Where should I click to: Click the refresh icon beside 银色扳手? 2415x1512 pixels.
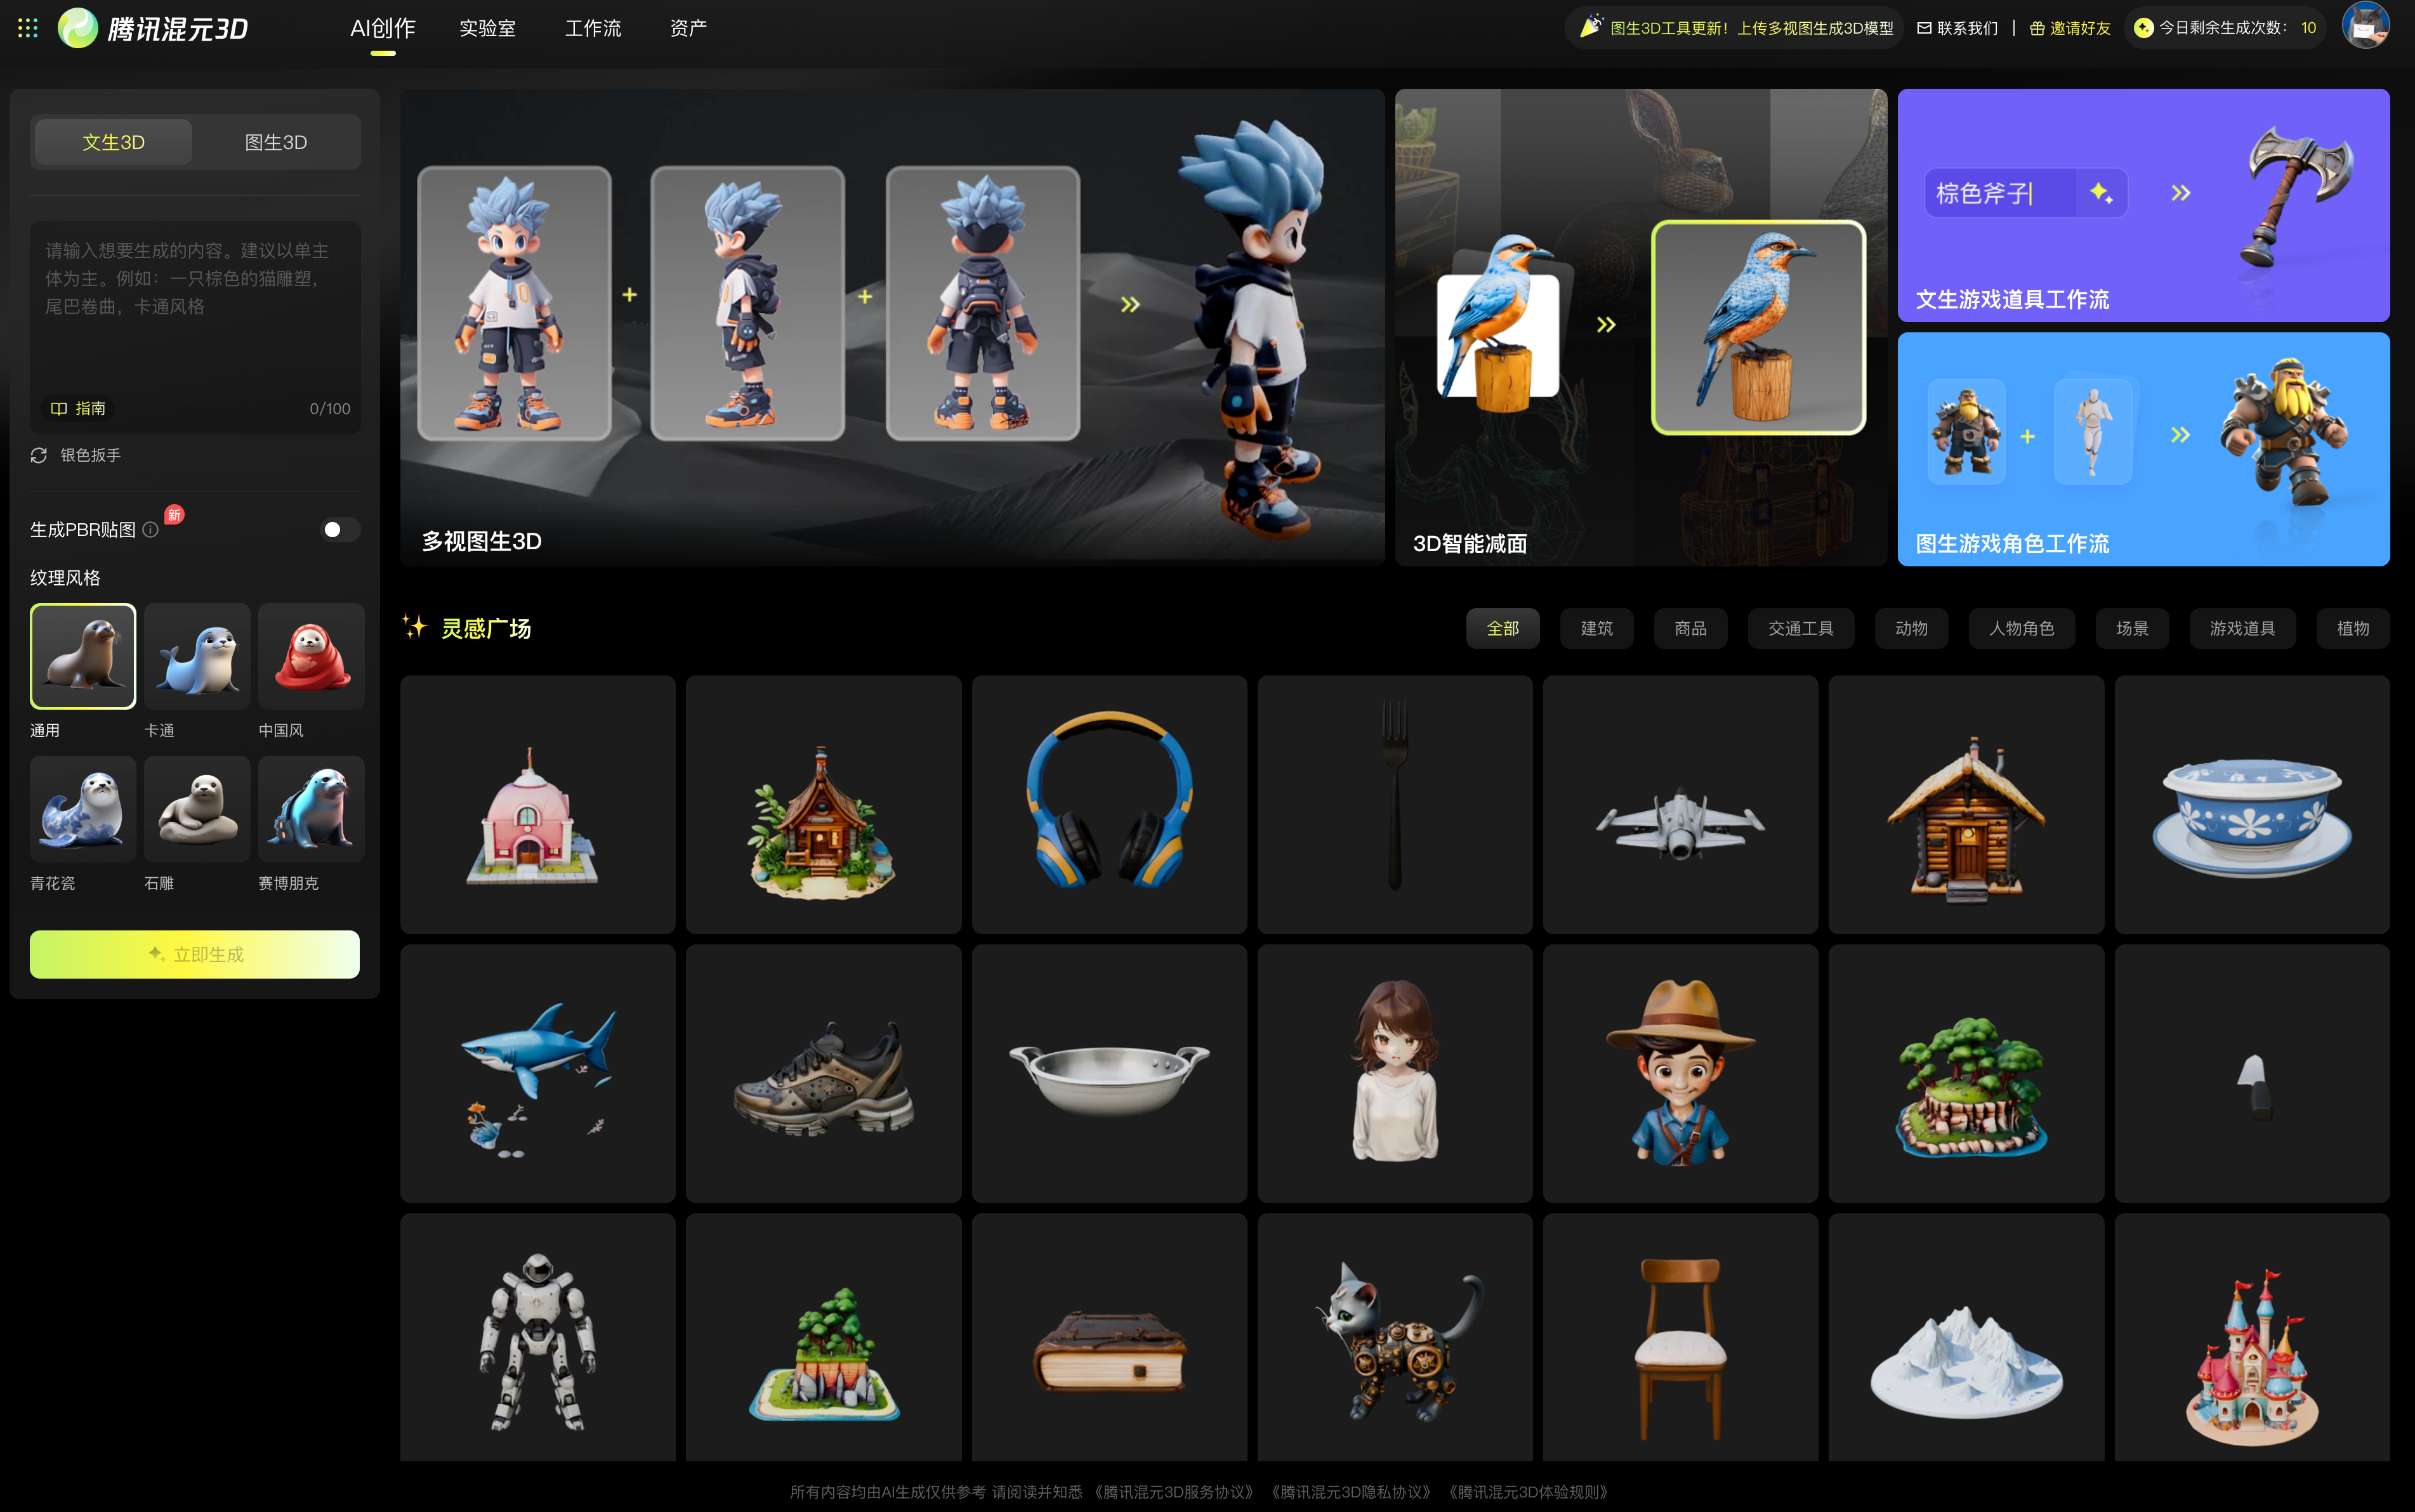point(39,455)
